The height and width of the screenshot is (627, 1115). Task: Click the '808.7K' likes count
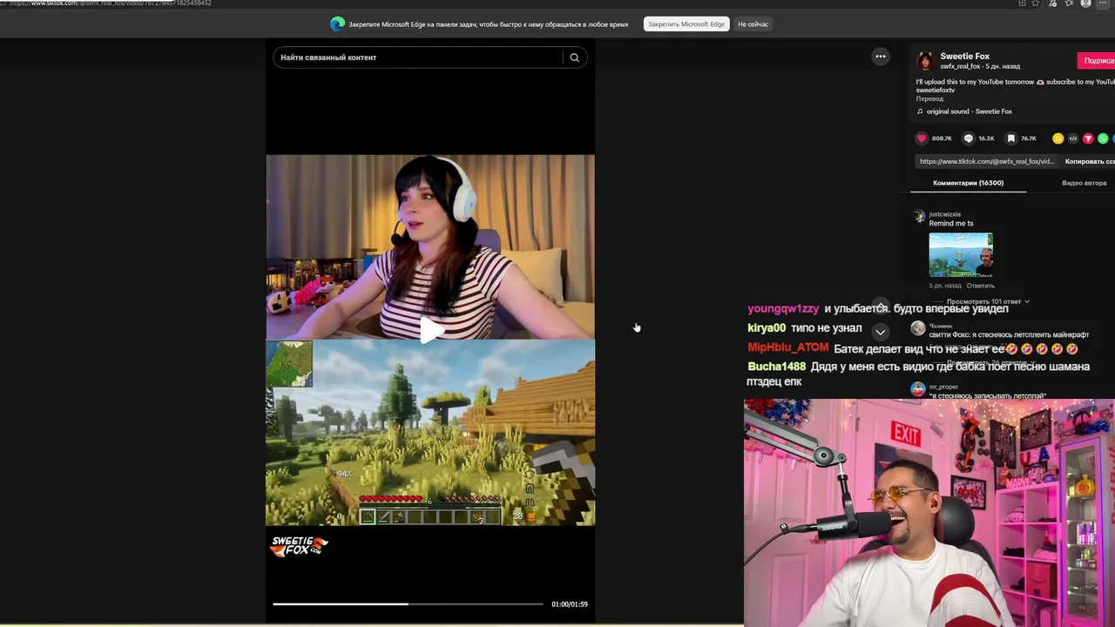click(942, 138)
